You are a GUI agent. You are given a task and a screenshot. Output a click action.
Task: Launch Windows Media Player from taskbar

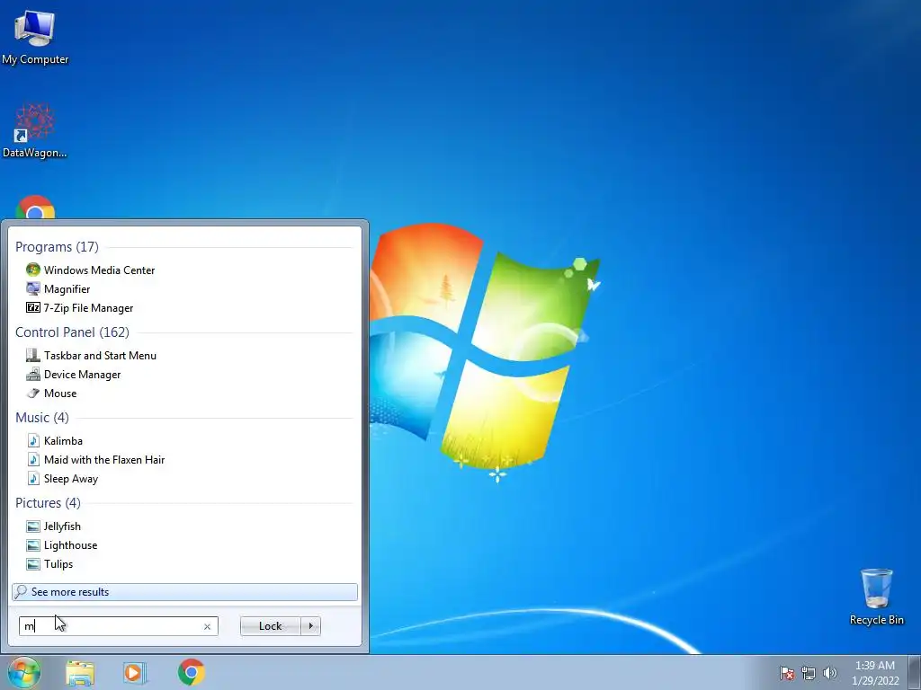[135, 672]
